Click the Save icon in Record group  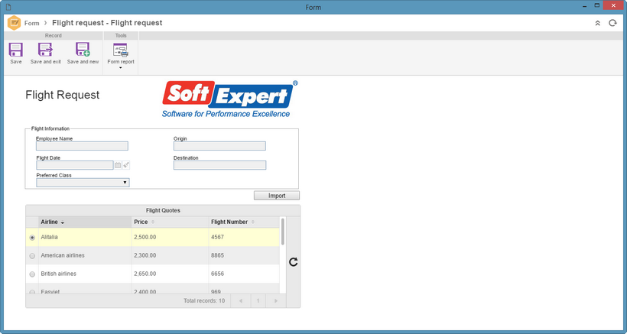click(x=15, y=50)
